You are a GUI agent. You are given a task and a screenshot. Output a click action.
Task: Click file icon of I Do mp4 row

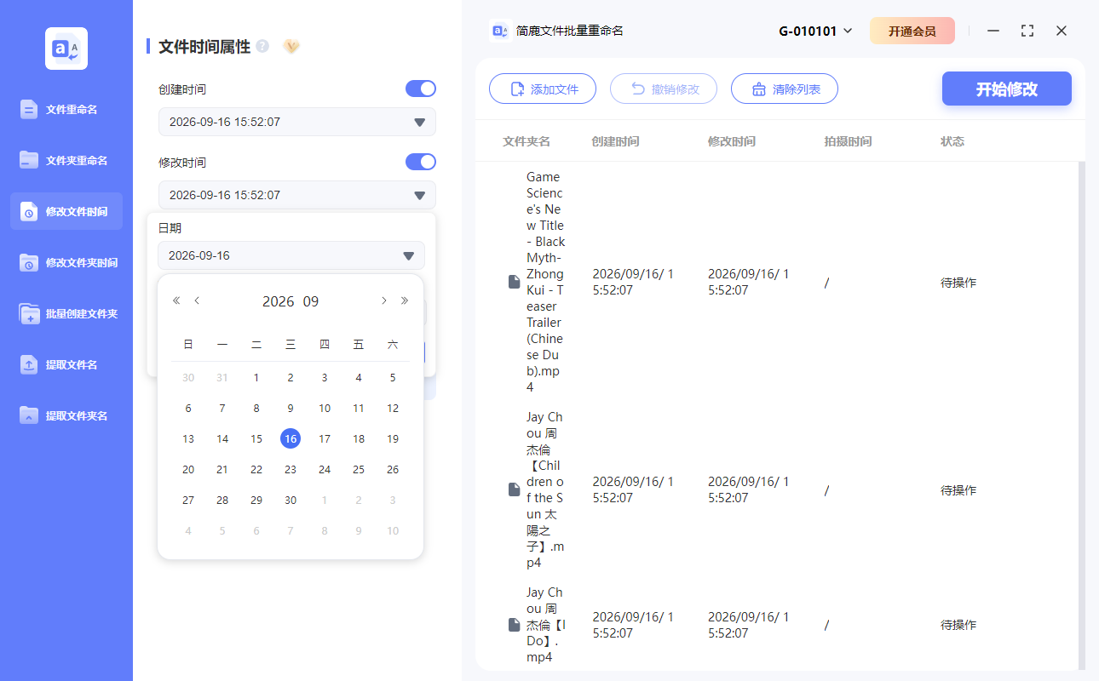click(514, 625)
